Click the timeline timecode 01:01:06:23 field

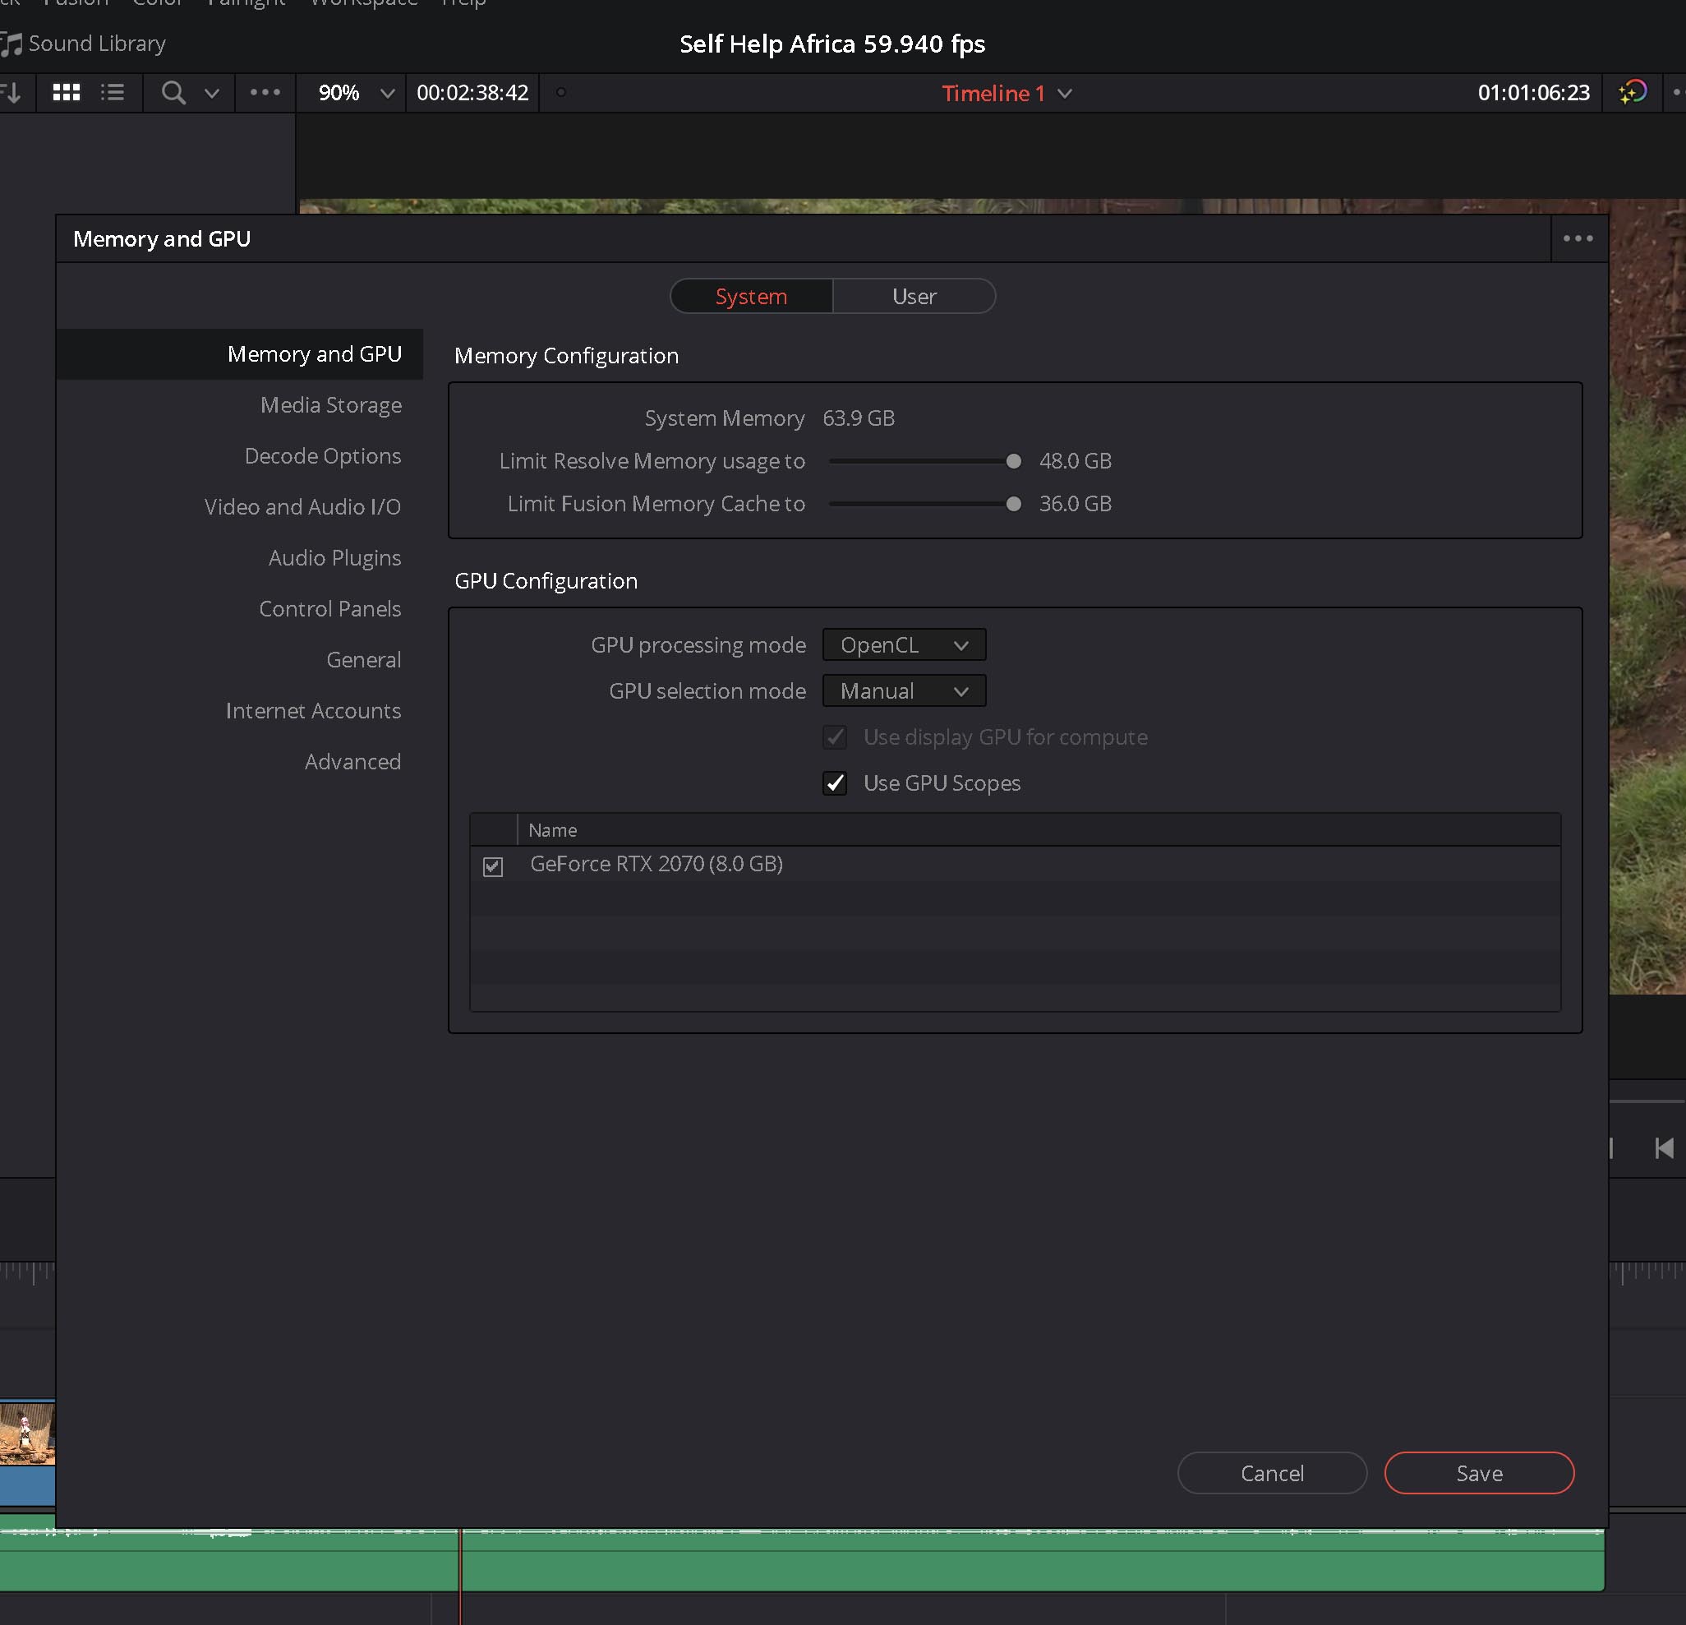click(x=1533, y=93)
